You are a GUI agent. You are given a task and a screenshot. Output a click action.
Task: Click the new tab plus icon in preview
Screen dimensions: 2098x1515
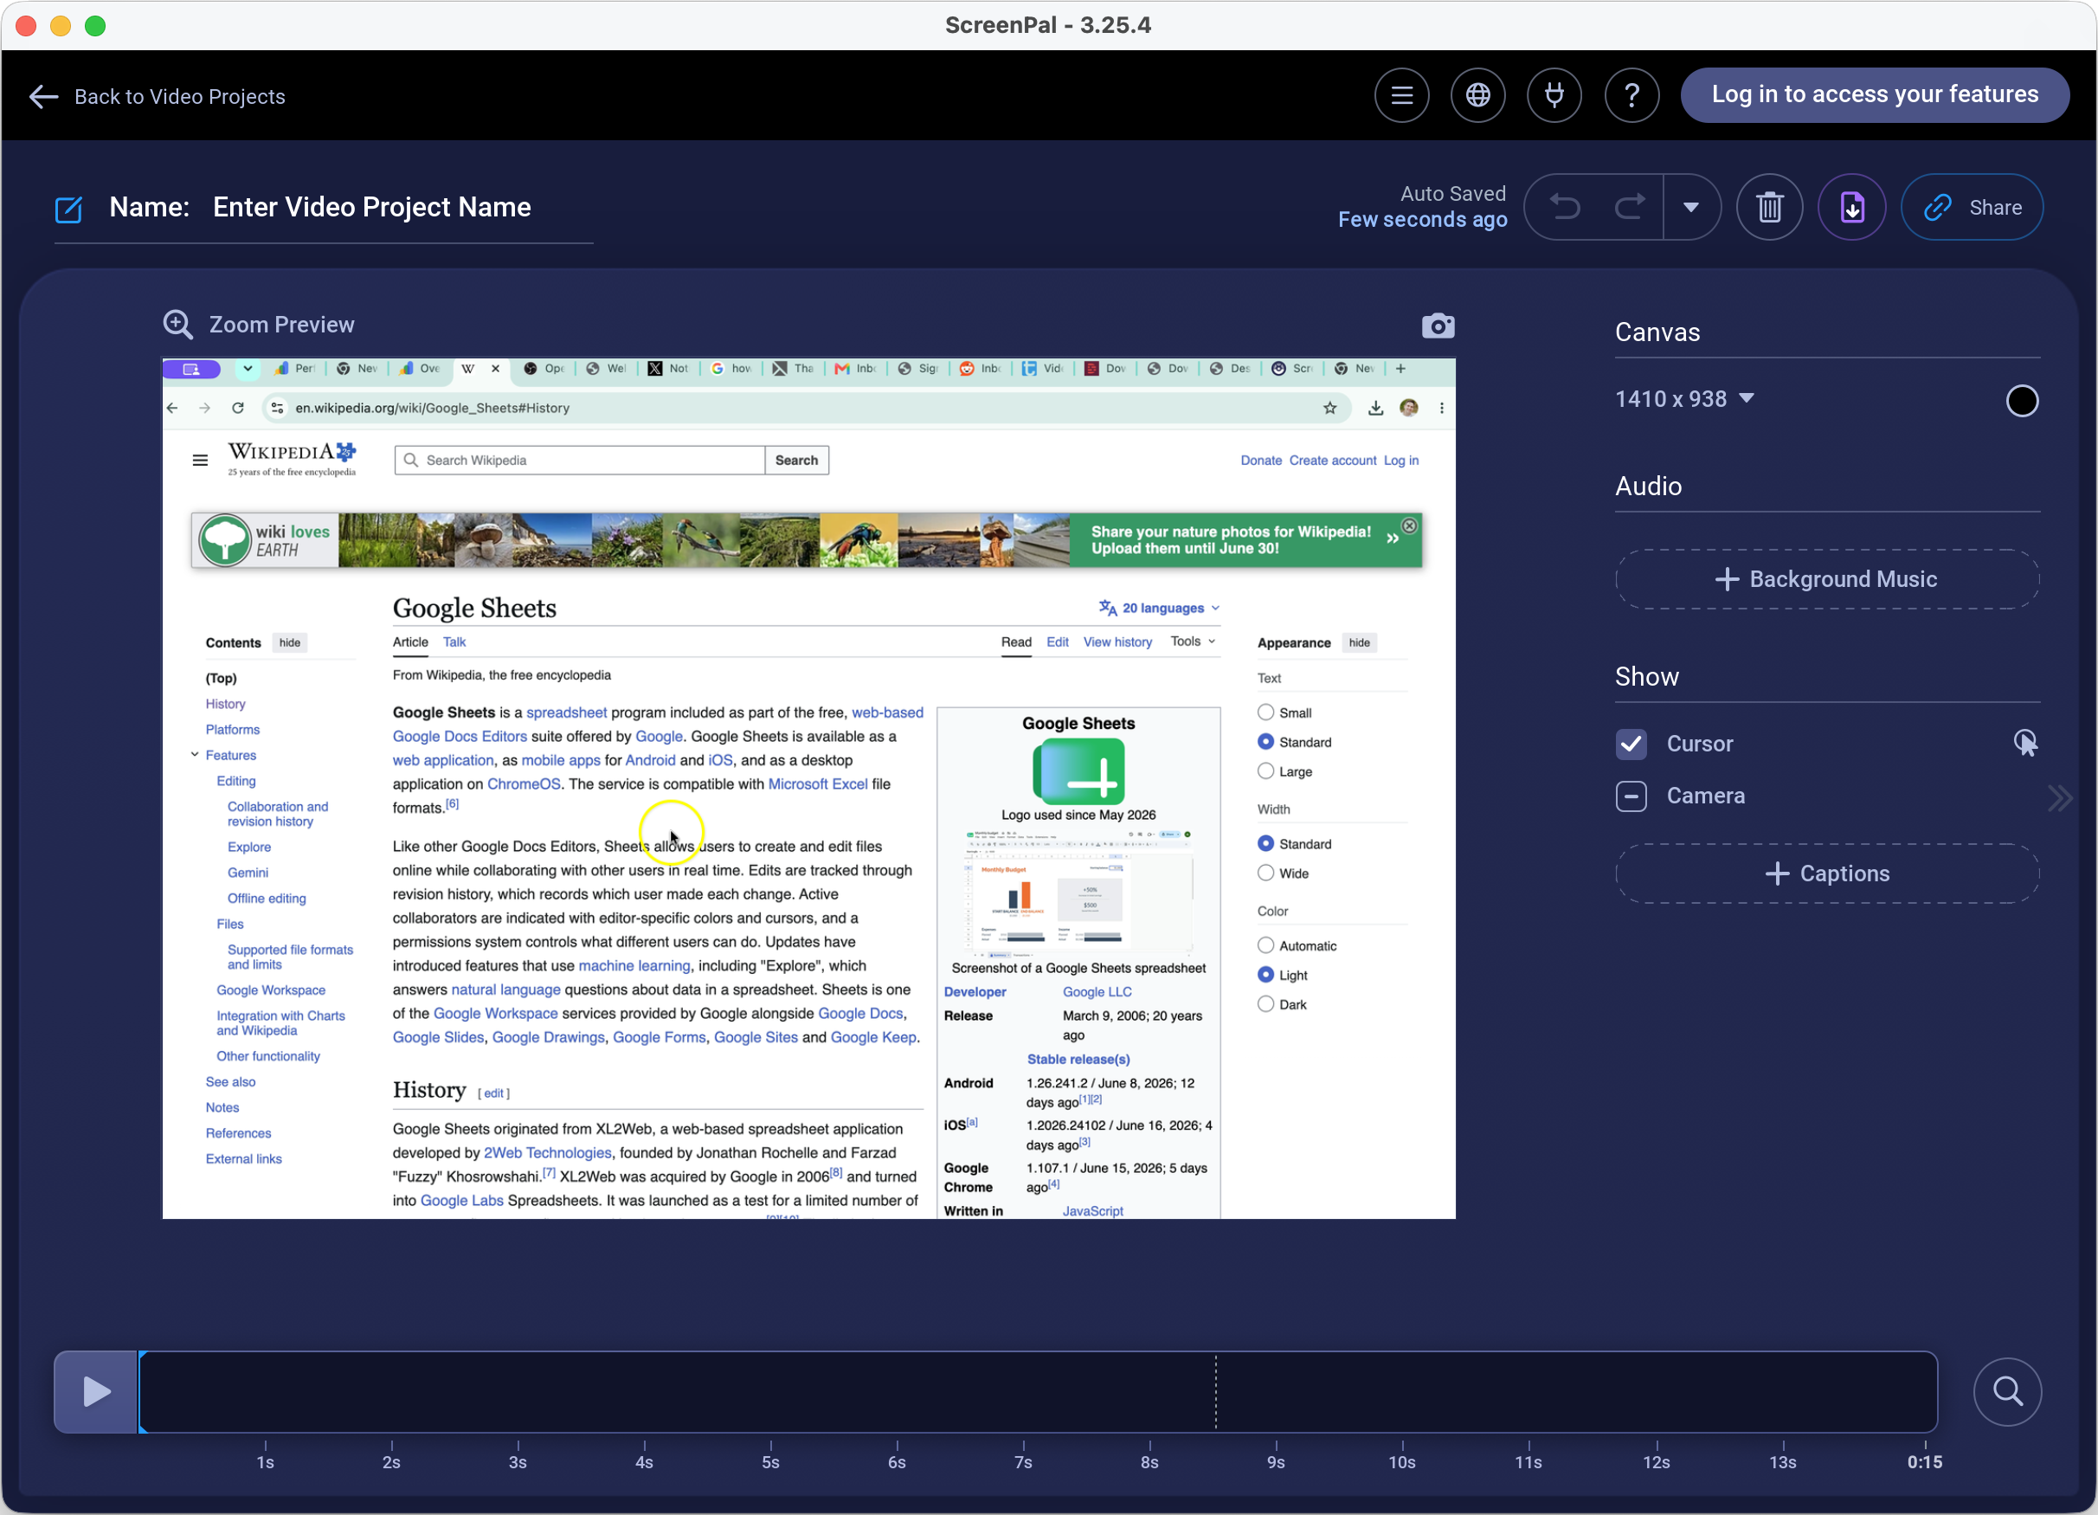[1400, 368]
